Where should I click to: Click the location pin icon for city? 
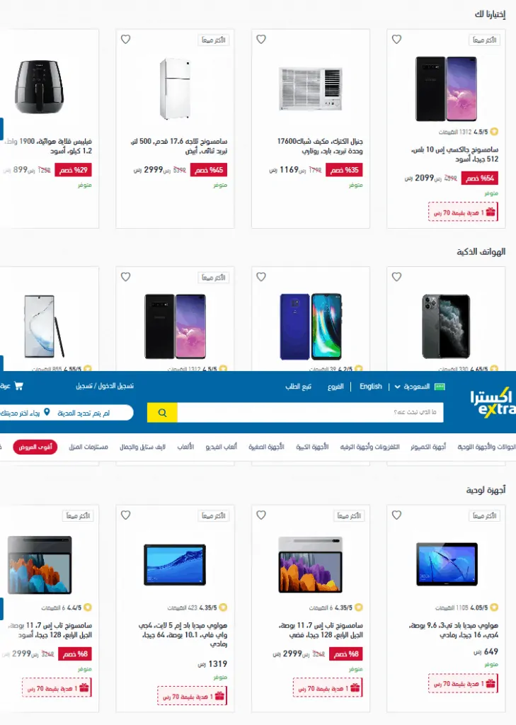[x=47, y=412]
